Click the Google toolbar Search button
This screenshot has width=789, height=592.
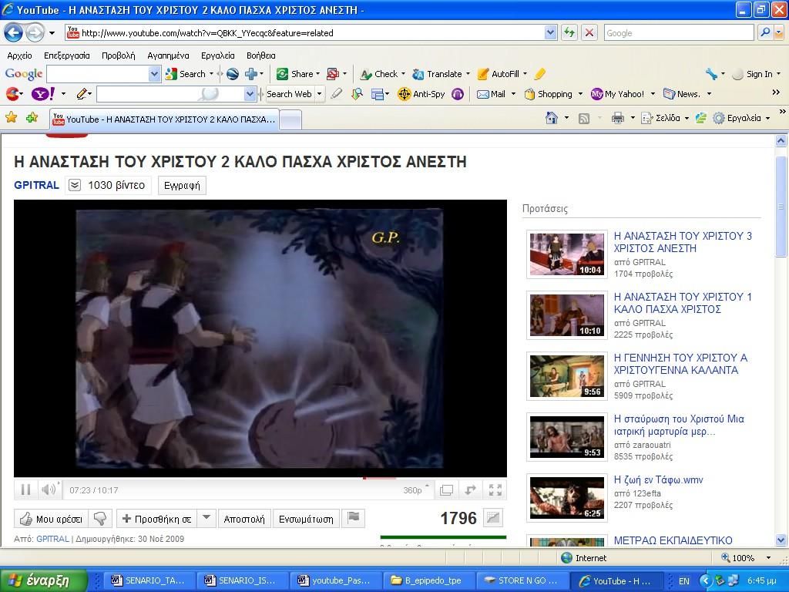[x=186, y=74]
